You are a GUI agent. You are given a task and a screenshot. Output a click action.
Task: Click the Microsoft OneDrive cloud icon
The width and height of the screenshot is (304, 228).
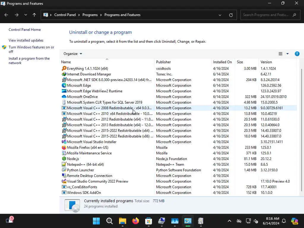click(x=64, y=96)
